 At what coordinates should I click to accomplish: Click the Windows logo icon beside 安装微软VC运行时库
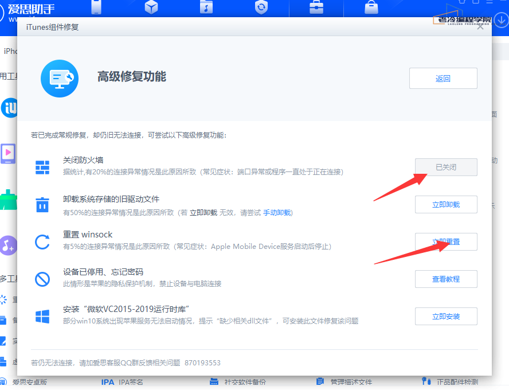(42, 317)
